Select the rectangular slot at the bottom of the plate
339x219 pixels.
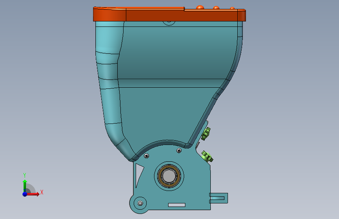(x=177, y=205)
